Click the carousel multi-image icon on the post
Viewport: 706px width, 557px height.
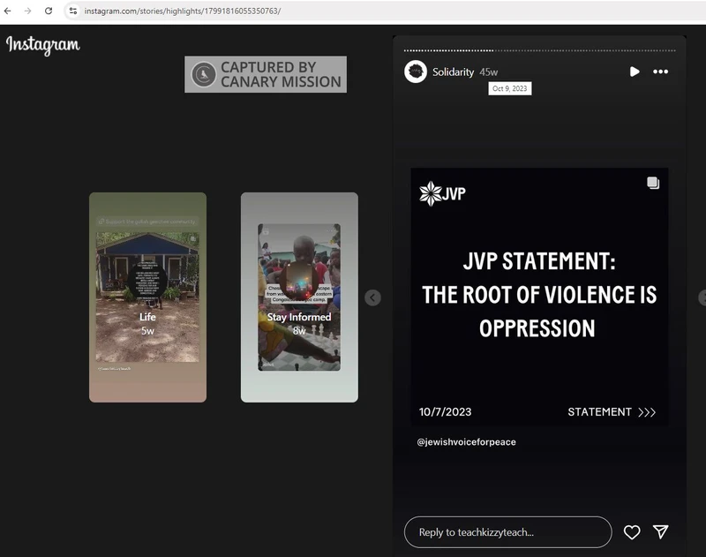coord(653,183)
